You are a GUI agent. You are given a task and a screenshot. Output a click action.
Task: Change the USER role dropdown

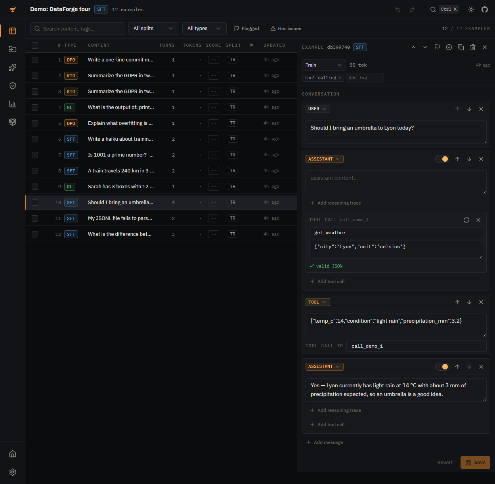tap(318, 109)
